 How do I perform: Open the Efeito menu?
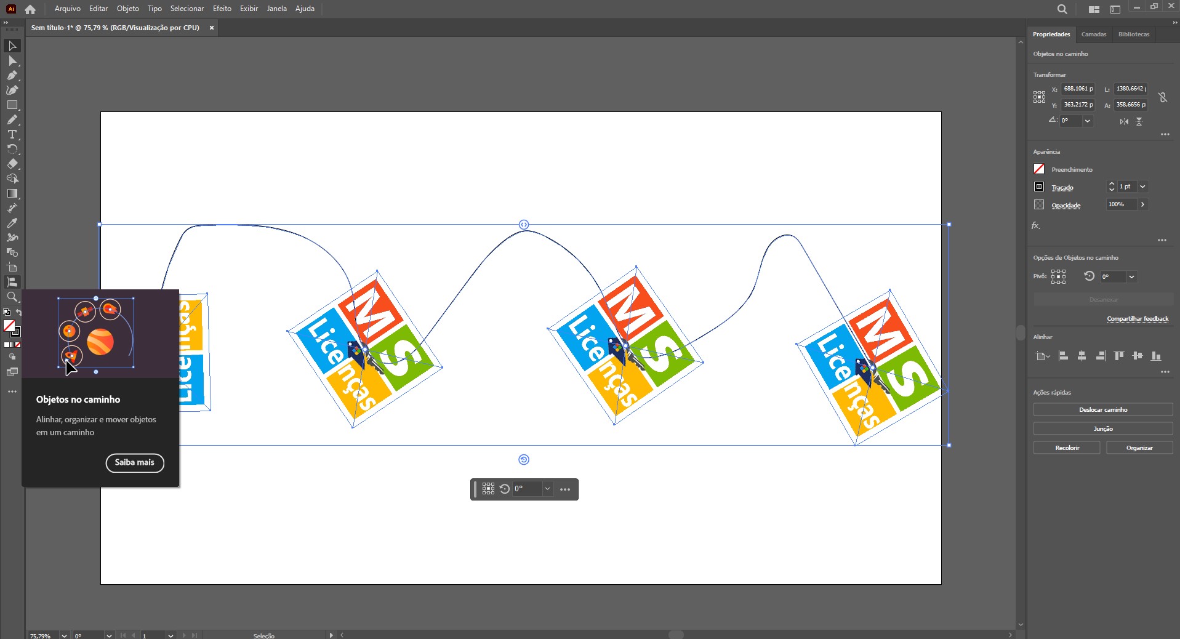pos(222,9)
